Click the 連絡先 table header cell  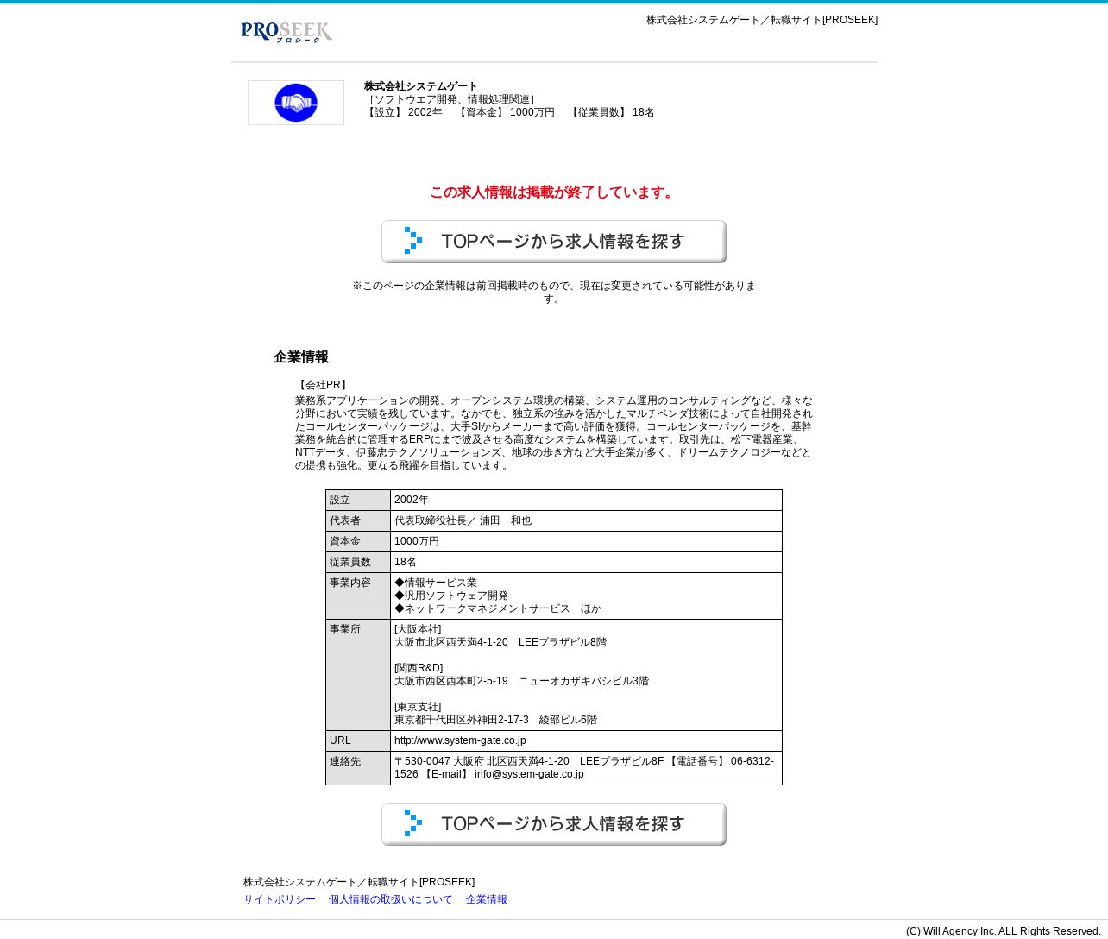pos(358,768)
